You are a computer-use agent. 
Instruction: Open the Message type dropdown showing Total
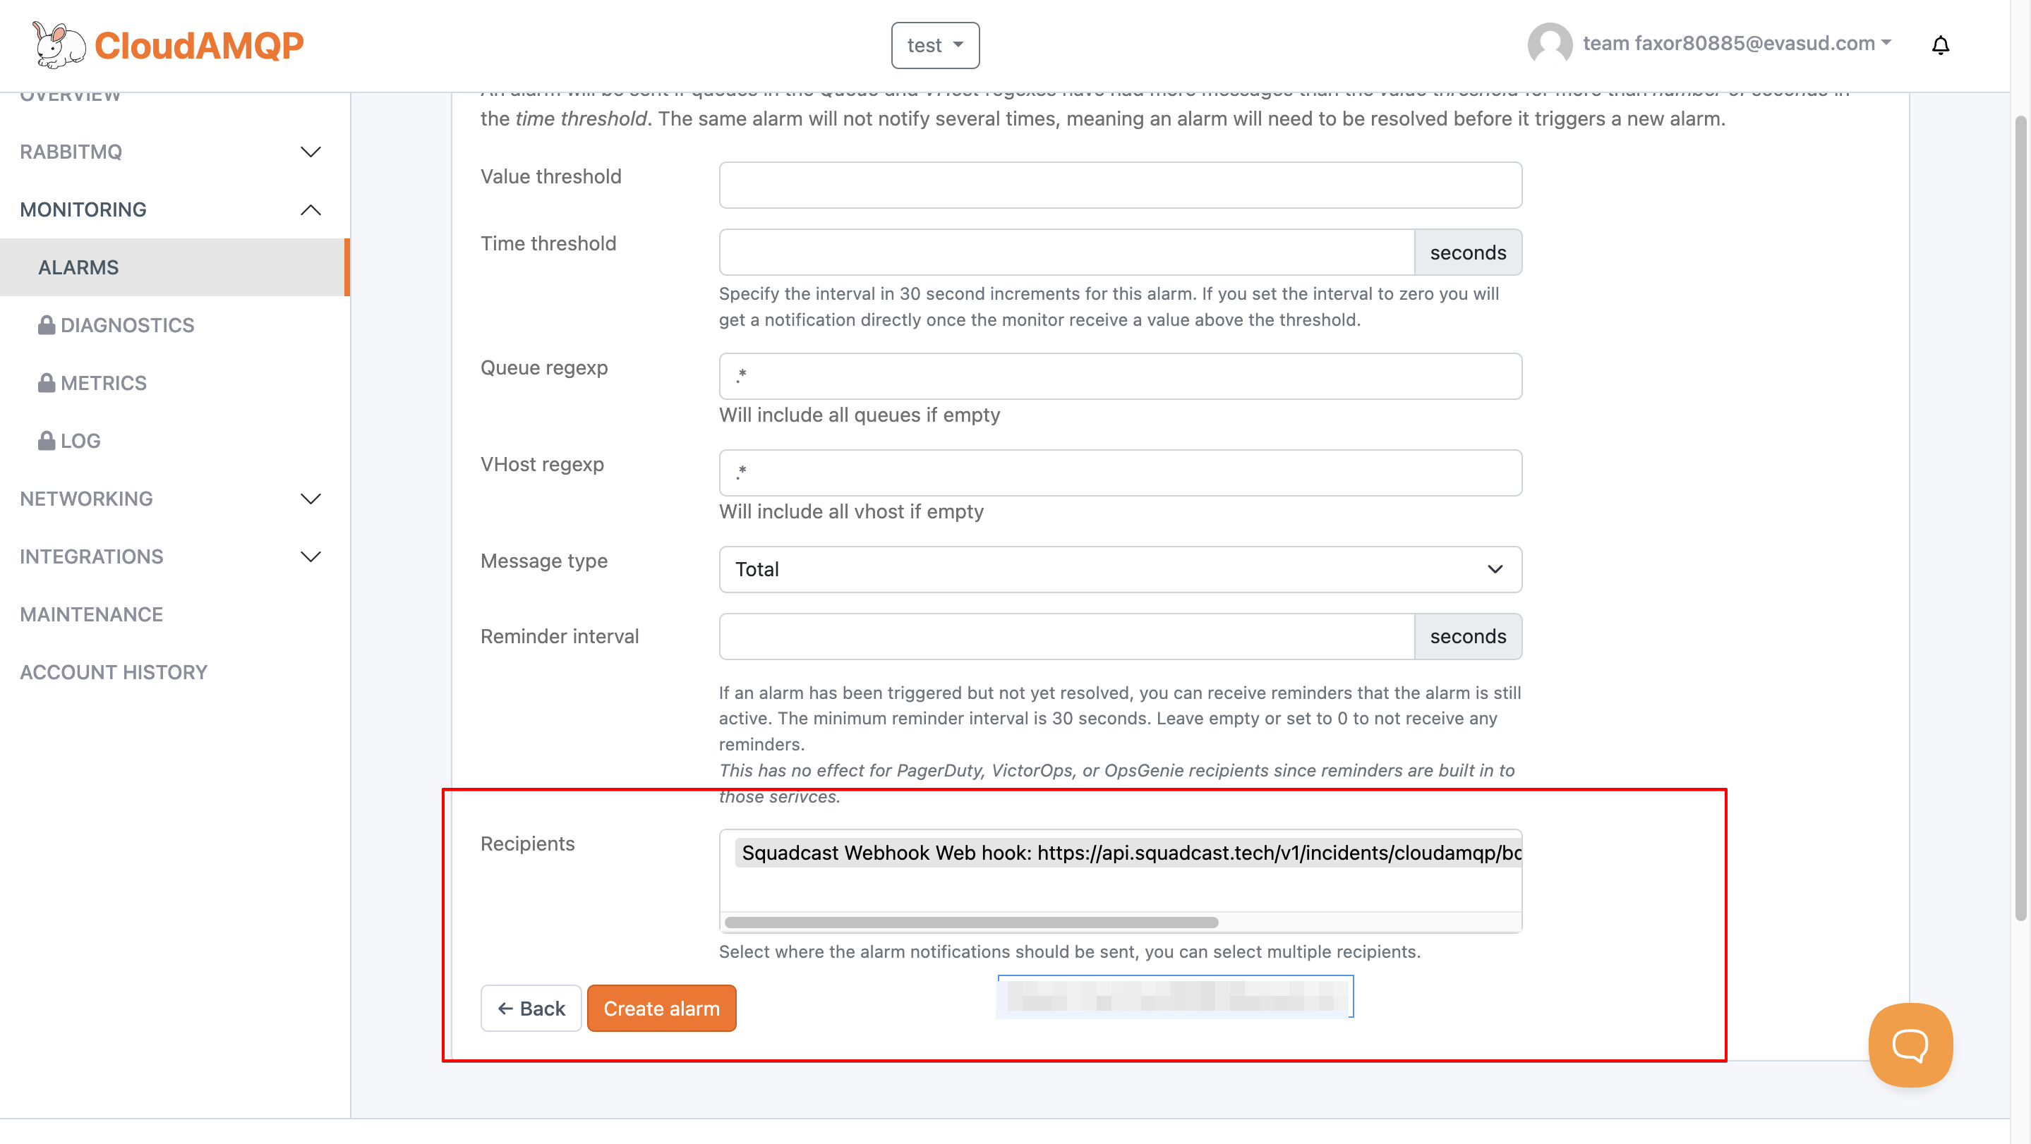tap(1119, 569)
